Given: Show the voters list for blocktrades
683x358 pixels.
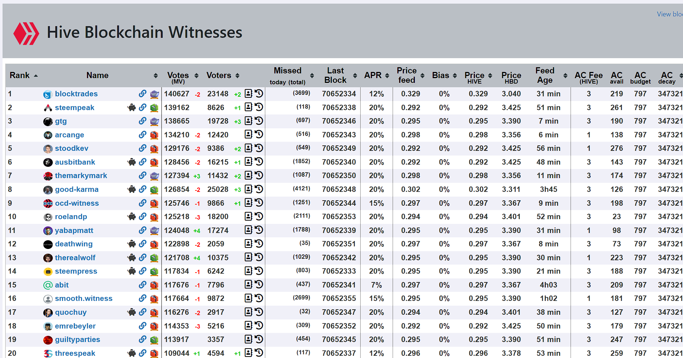Looking at the screenshot, I should (x=249, y=93).
